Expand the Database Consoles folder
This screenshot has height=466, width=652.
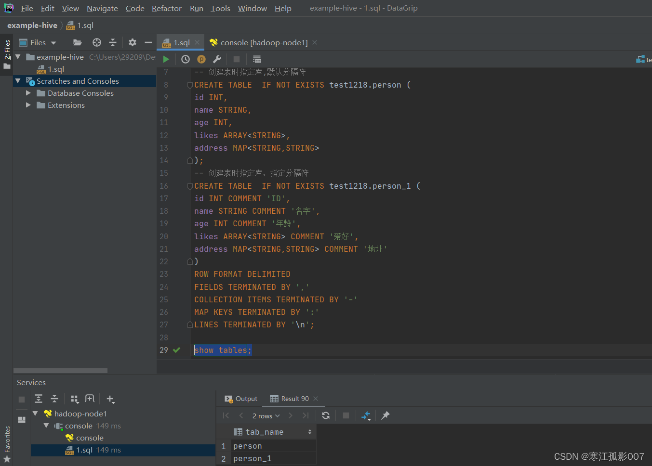[x=28, y=93]
